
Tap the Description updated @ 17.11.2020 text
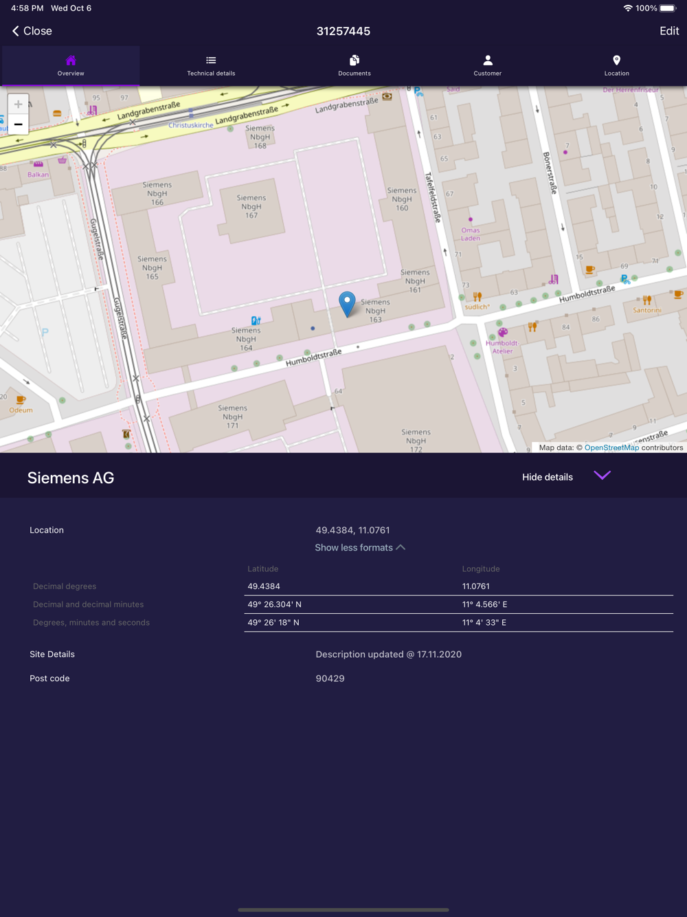coord(389,654)
